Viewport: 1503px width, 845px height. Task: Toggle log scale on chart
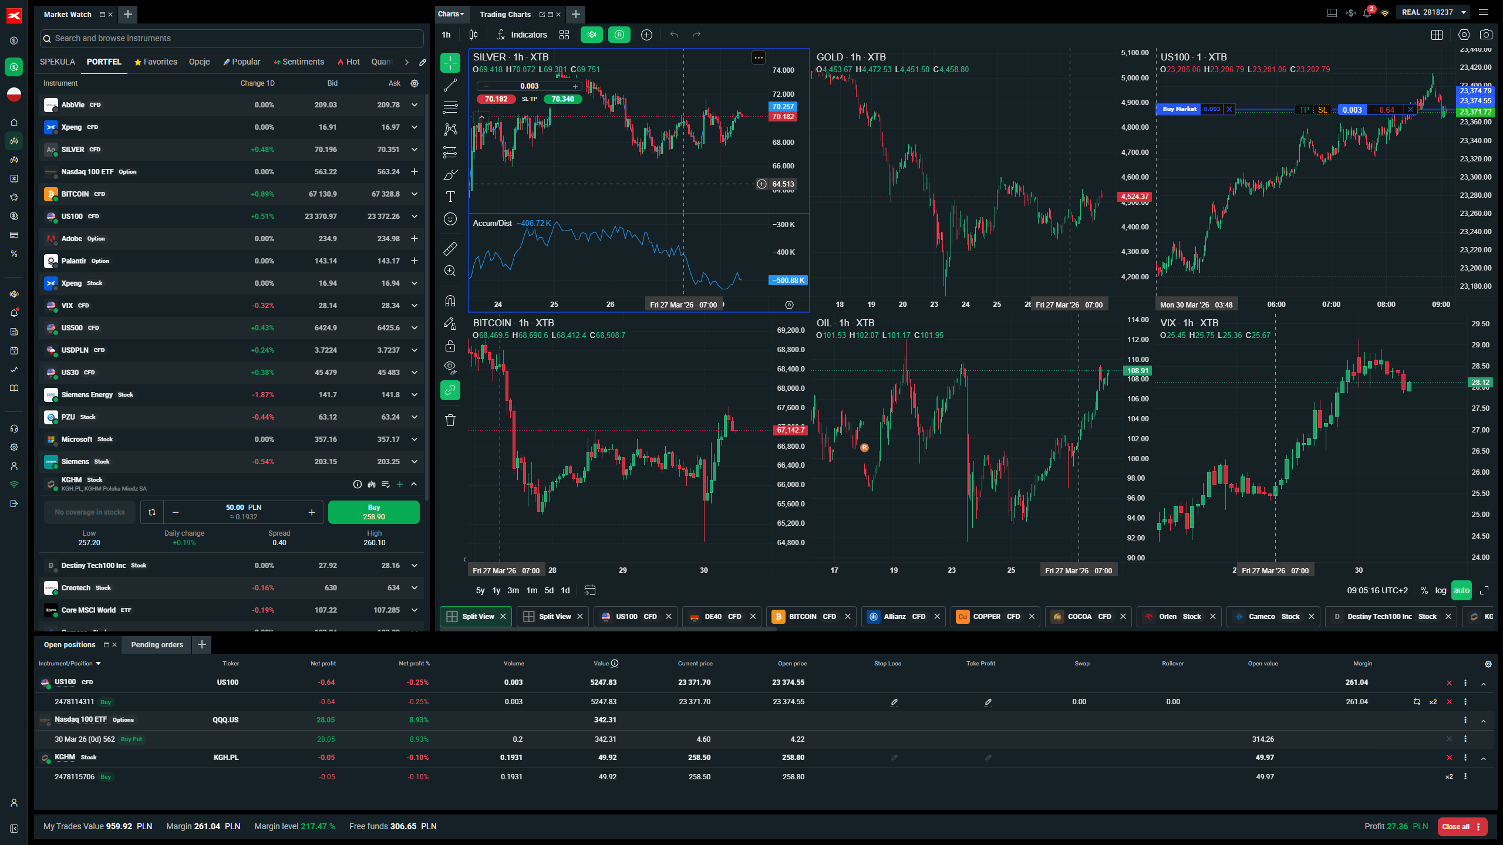tap(1441, 590)
